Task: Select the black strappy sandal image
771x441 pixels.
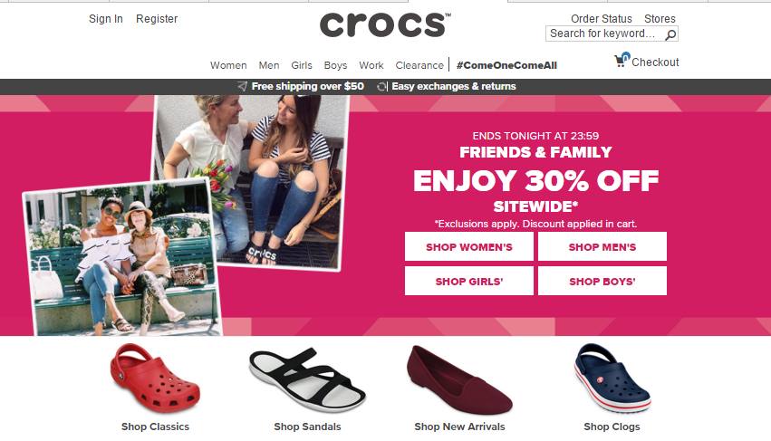Action: coord(307,379)
